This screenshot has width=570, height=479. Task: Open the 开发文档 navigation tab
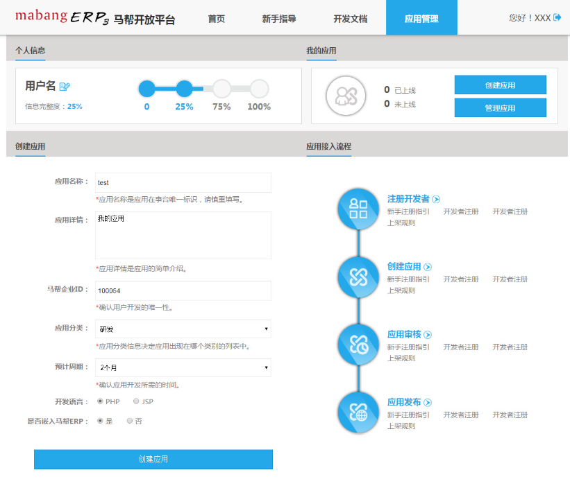pyautogui.click(x=350, y=19)
